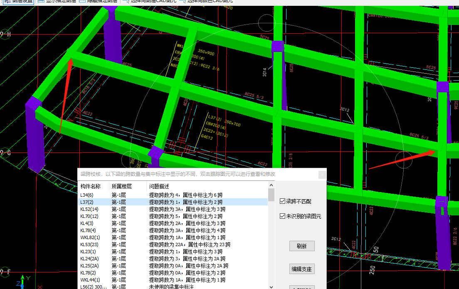This screenshot has height=289, width=459.
Task: Uncheck the 未识别的梁图元 checkbox
Action: pos(283,216)
